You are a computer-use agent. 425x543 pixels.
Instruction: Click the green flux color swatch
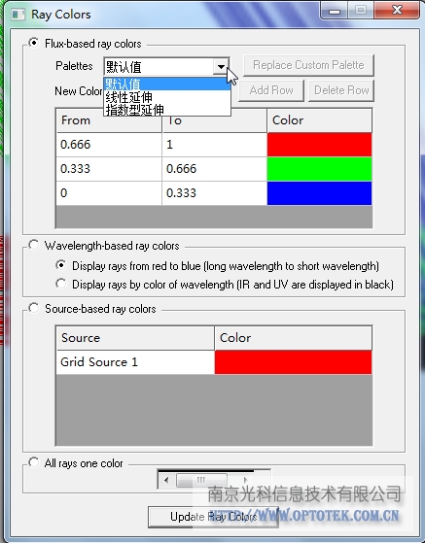click(319, 169)
